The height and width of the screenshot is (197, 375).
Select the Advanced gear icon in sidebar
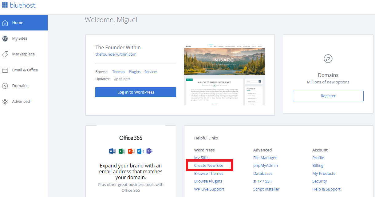tap(5, 101)
